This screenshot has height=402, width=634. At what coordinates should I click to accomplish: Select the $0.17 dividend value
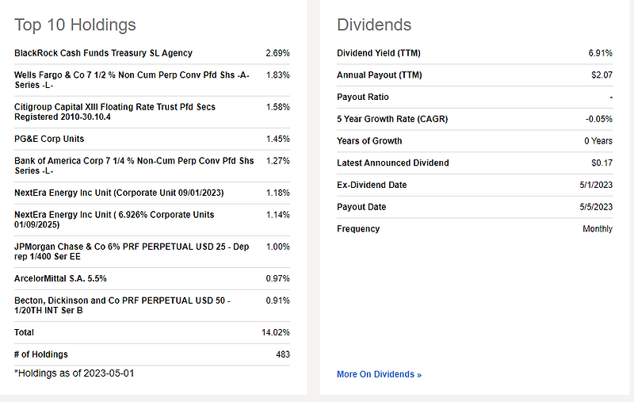tap(602, 163)
